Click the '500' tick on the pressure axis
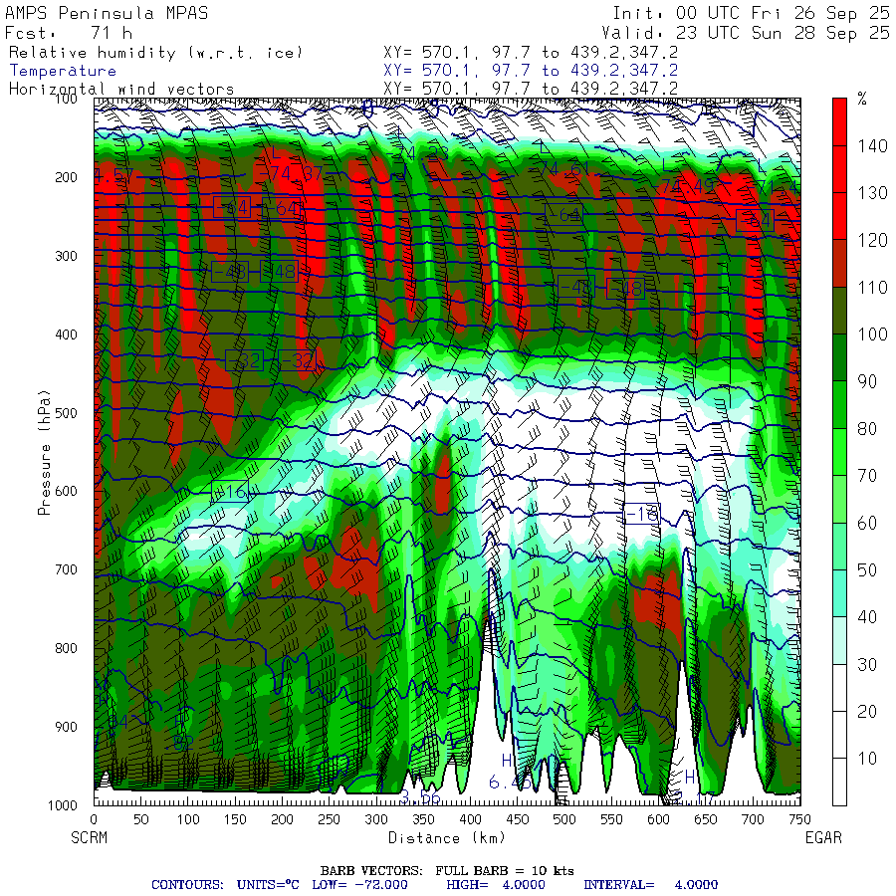This screenshot has height=896, width=896. (x=67, y=412)
